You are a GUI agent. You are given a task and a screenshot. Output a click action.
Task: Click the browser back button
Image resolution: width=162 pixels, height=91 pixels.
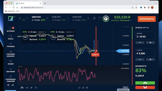pos(6,8)
